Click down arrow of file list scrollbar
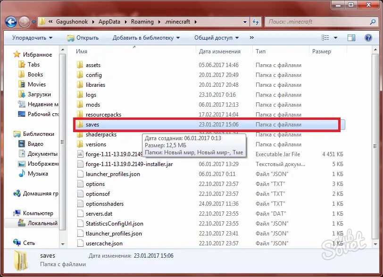 tap(375, 244)
